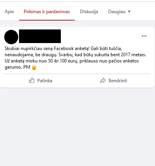Click the word Facebook in the post
The height and width of the screenshot is (166, 155).
tap(64, 48)
